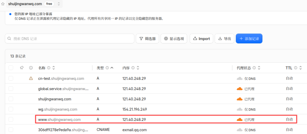Screen dimensions: 307x134
Task: Click the shuijingwanwq.com domain title
Action: [25, 4]
